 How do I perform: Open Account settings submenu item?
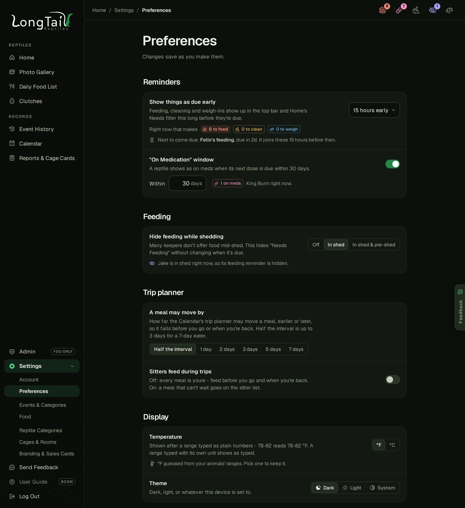(x=29, y=380)
